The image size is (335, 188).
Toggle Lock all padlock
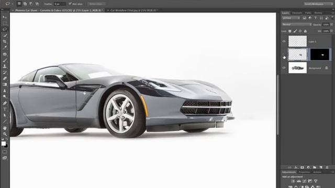305,31
